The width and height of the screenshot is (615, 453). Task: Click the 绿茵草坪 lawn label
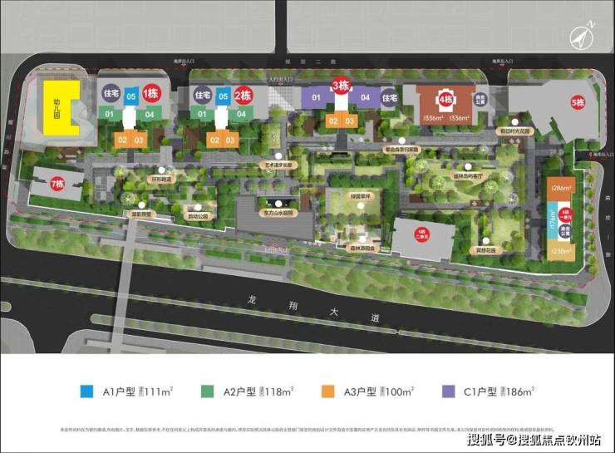[x=361, y=195]
